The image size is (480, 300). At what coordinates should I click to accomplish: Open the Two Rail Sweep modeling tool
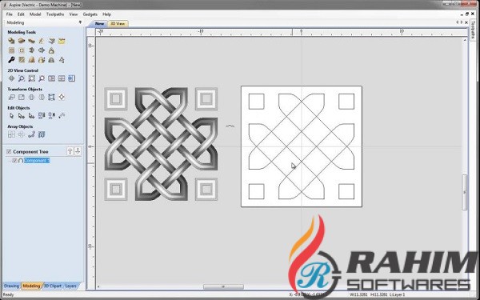tap(22, 41)
